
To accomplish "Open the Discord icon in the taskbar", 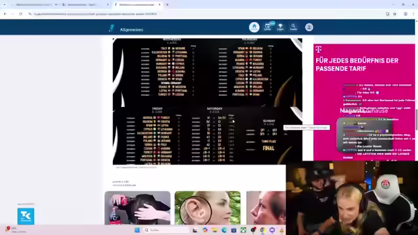I will click(272, 230).
